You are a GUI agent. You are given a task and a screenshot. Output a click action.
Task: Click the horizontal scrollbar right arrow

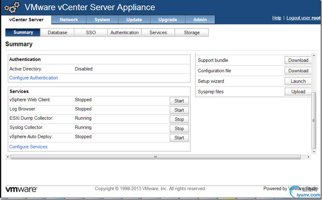point(309,157)
